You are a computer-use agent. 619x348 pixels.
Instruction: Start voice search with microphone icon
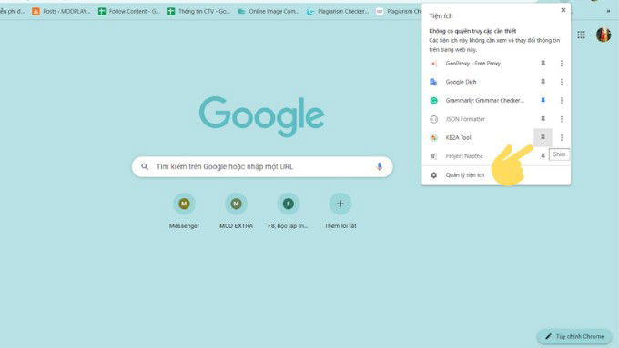pyautogui.click(x=379, y=166)
